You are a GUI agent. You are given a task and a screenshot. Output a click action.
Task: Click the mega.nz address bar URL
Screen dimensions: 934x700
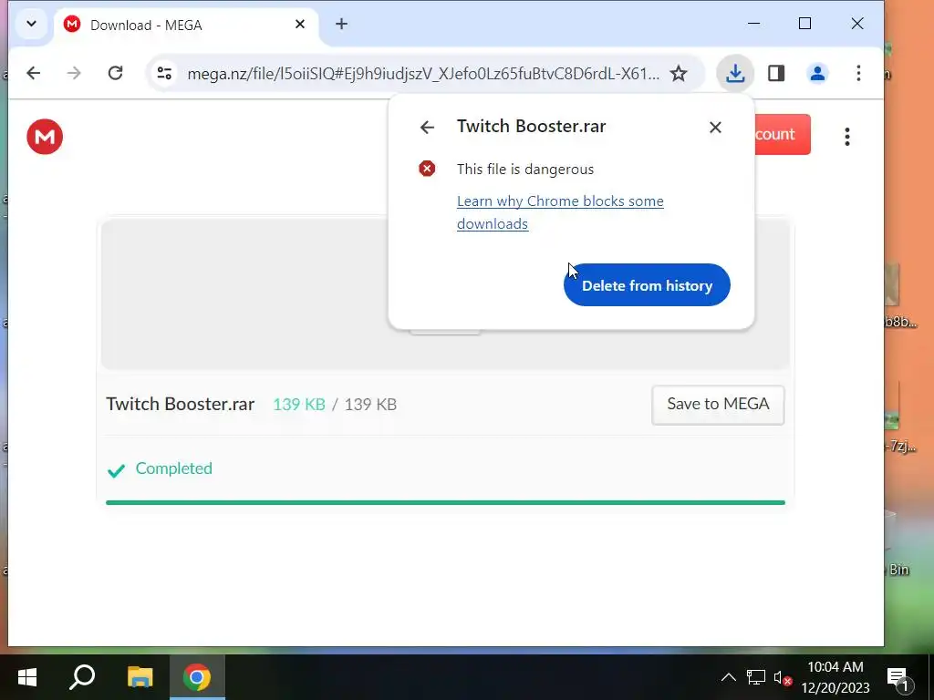tap(423, 74)
